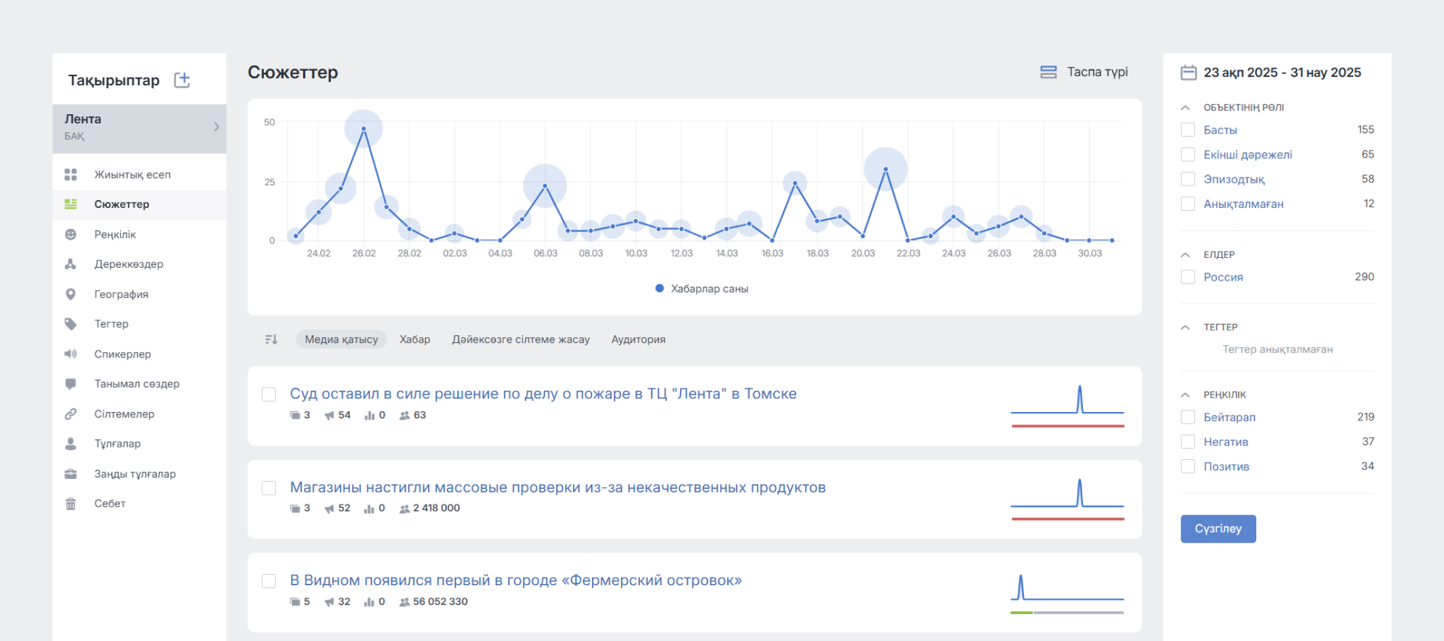Collapse the ЕЛДЕР filter section
The width and height of the screenshot is (1444, 641).
[1185, 255]
